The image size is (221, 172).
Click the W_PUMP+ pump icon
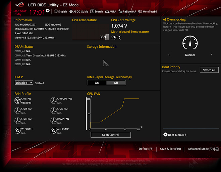(18, 131)
